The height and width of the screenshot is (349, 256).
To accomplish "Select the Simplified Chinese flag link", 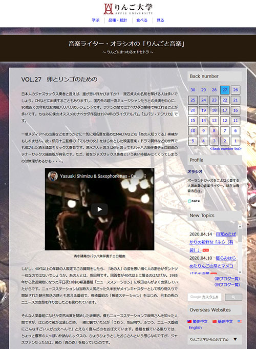I will (215, 321).
